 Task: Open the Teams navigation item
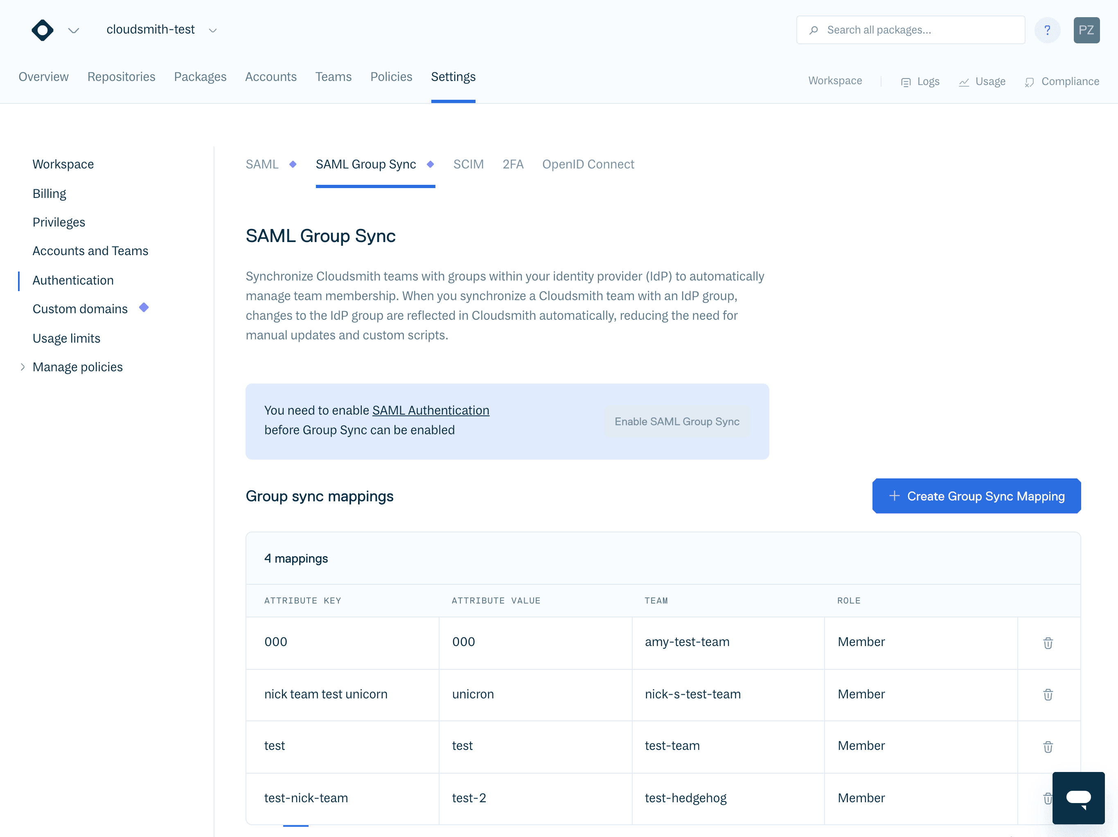(x=334, y=77)
